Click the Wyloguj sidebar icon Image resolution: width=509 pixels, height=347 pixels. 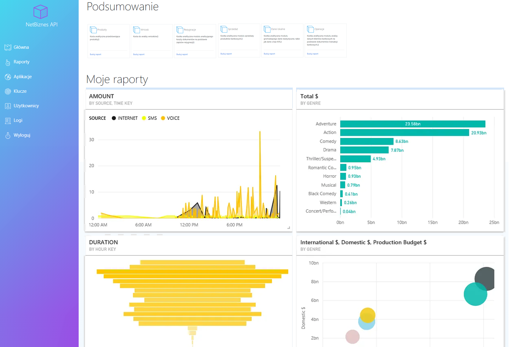tap(8, 135)
